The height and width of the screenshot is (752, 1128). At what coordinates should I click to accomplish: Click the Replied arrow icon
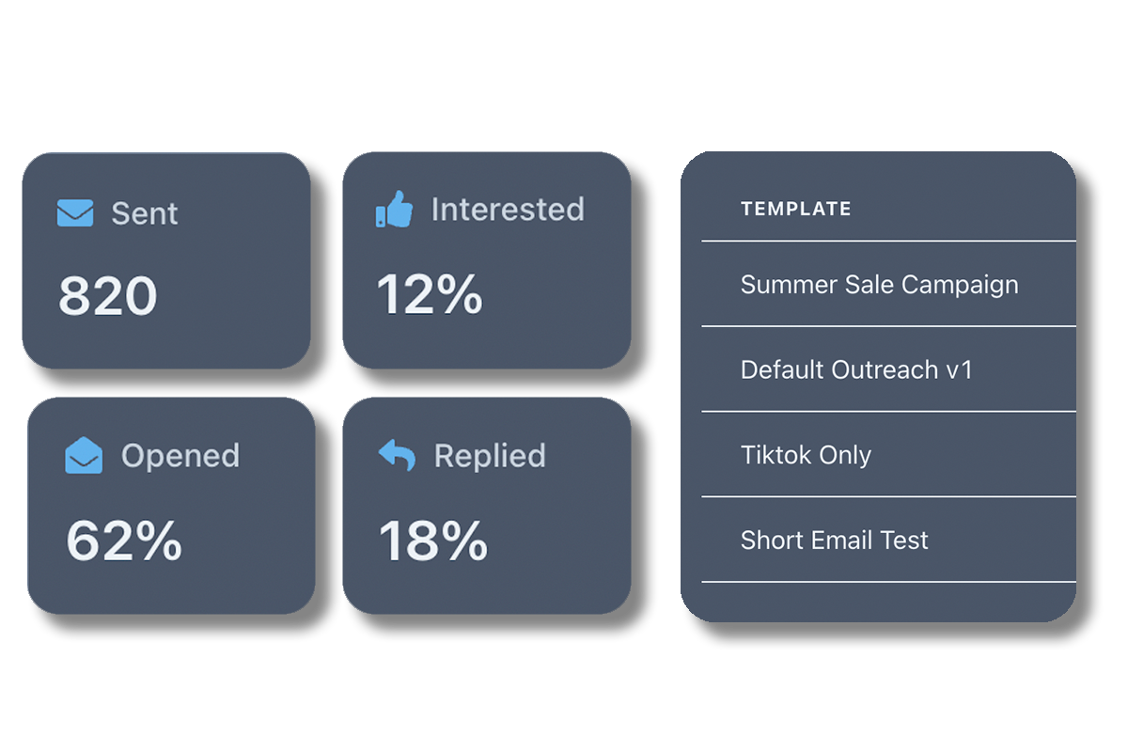pyautogui.click(x=397, y=456)
